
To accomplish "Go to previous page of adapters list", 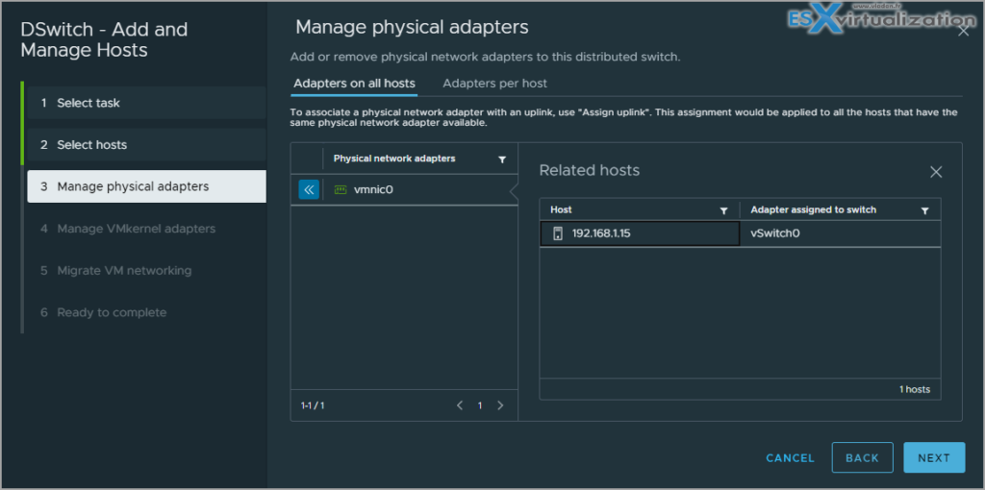I will coord(460,405).
